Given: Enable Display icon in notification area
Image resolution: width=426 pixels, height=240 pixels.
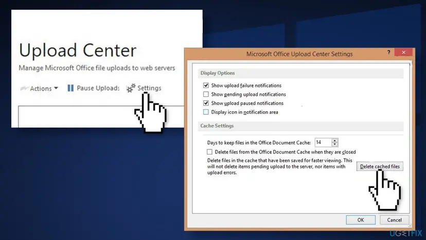Looking at the screenshot, I should (x=206, y=112).
